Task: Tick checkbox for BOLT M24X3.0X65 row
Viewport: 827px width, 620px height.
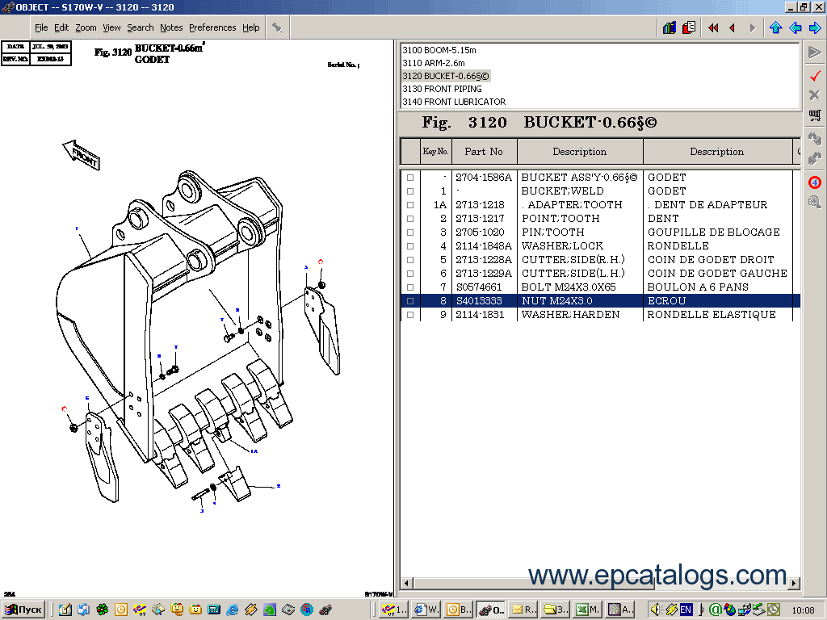Action: (x=409, y=287)
